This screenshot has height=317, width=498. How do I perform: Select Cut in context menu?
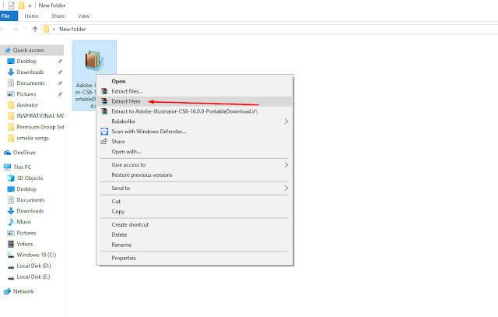tap(195, 201)
